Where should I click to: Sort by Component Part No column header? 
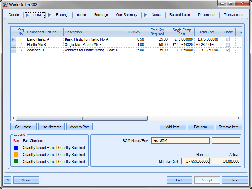click(42, 32)
